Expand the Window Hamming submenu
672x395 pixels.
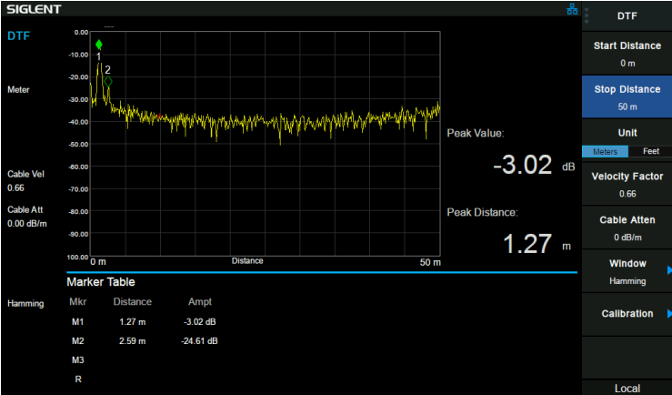(627, 272)
